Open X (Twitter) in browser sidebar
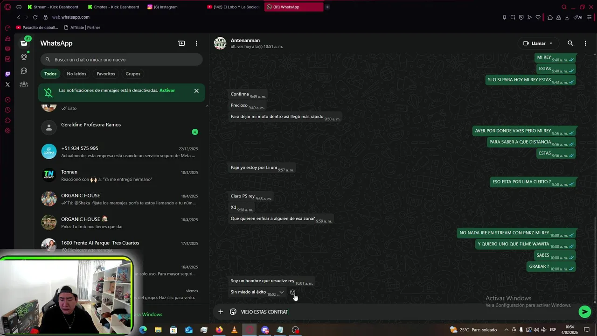The height and width of the screenshot is (336, 597). [7, 84]
